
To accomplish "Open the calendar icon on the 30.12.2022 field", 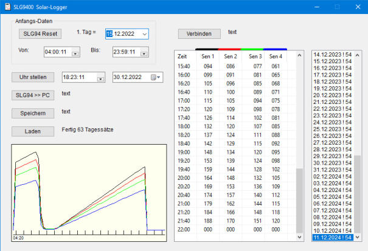I will point(154,77).
